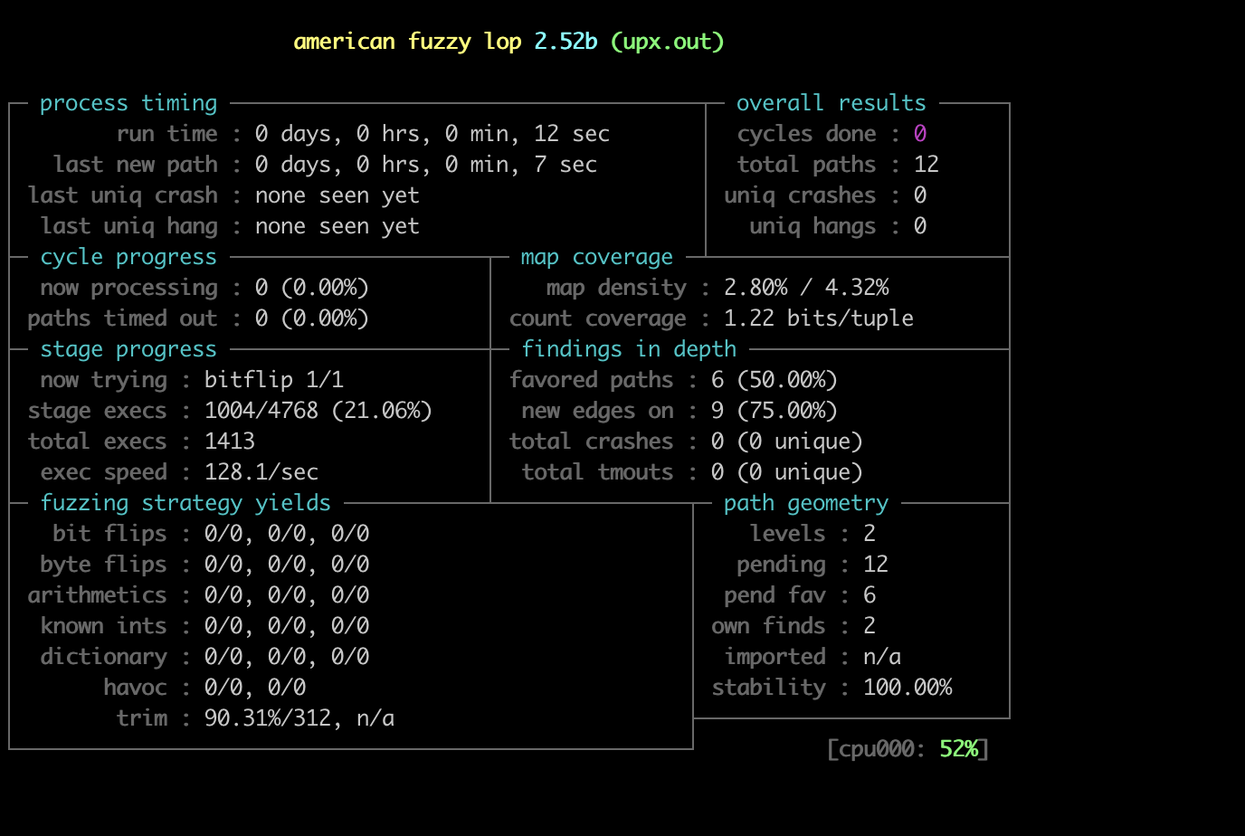Screen dimensions: 1245x836
Task: Click the "now processing" label
Action: coord(129,288)
